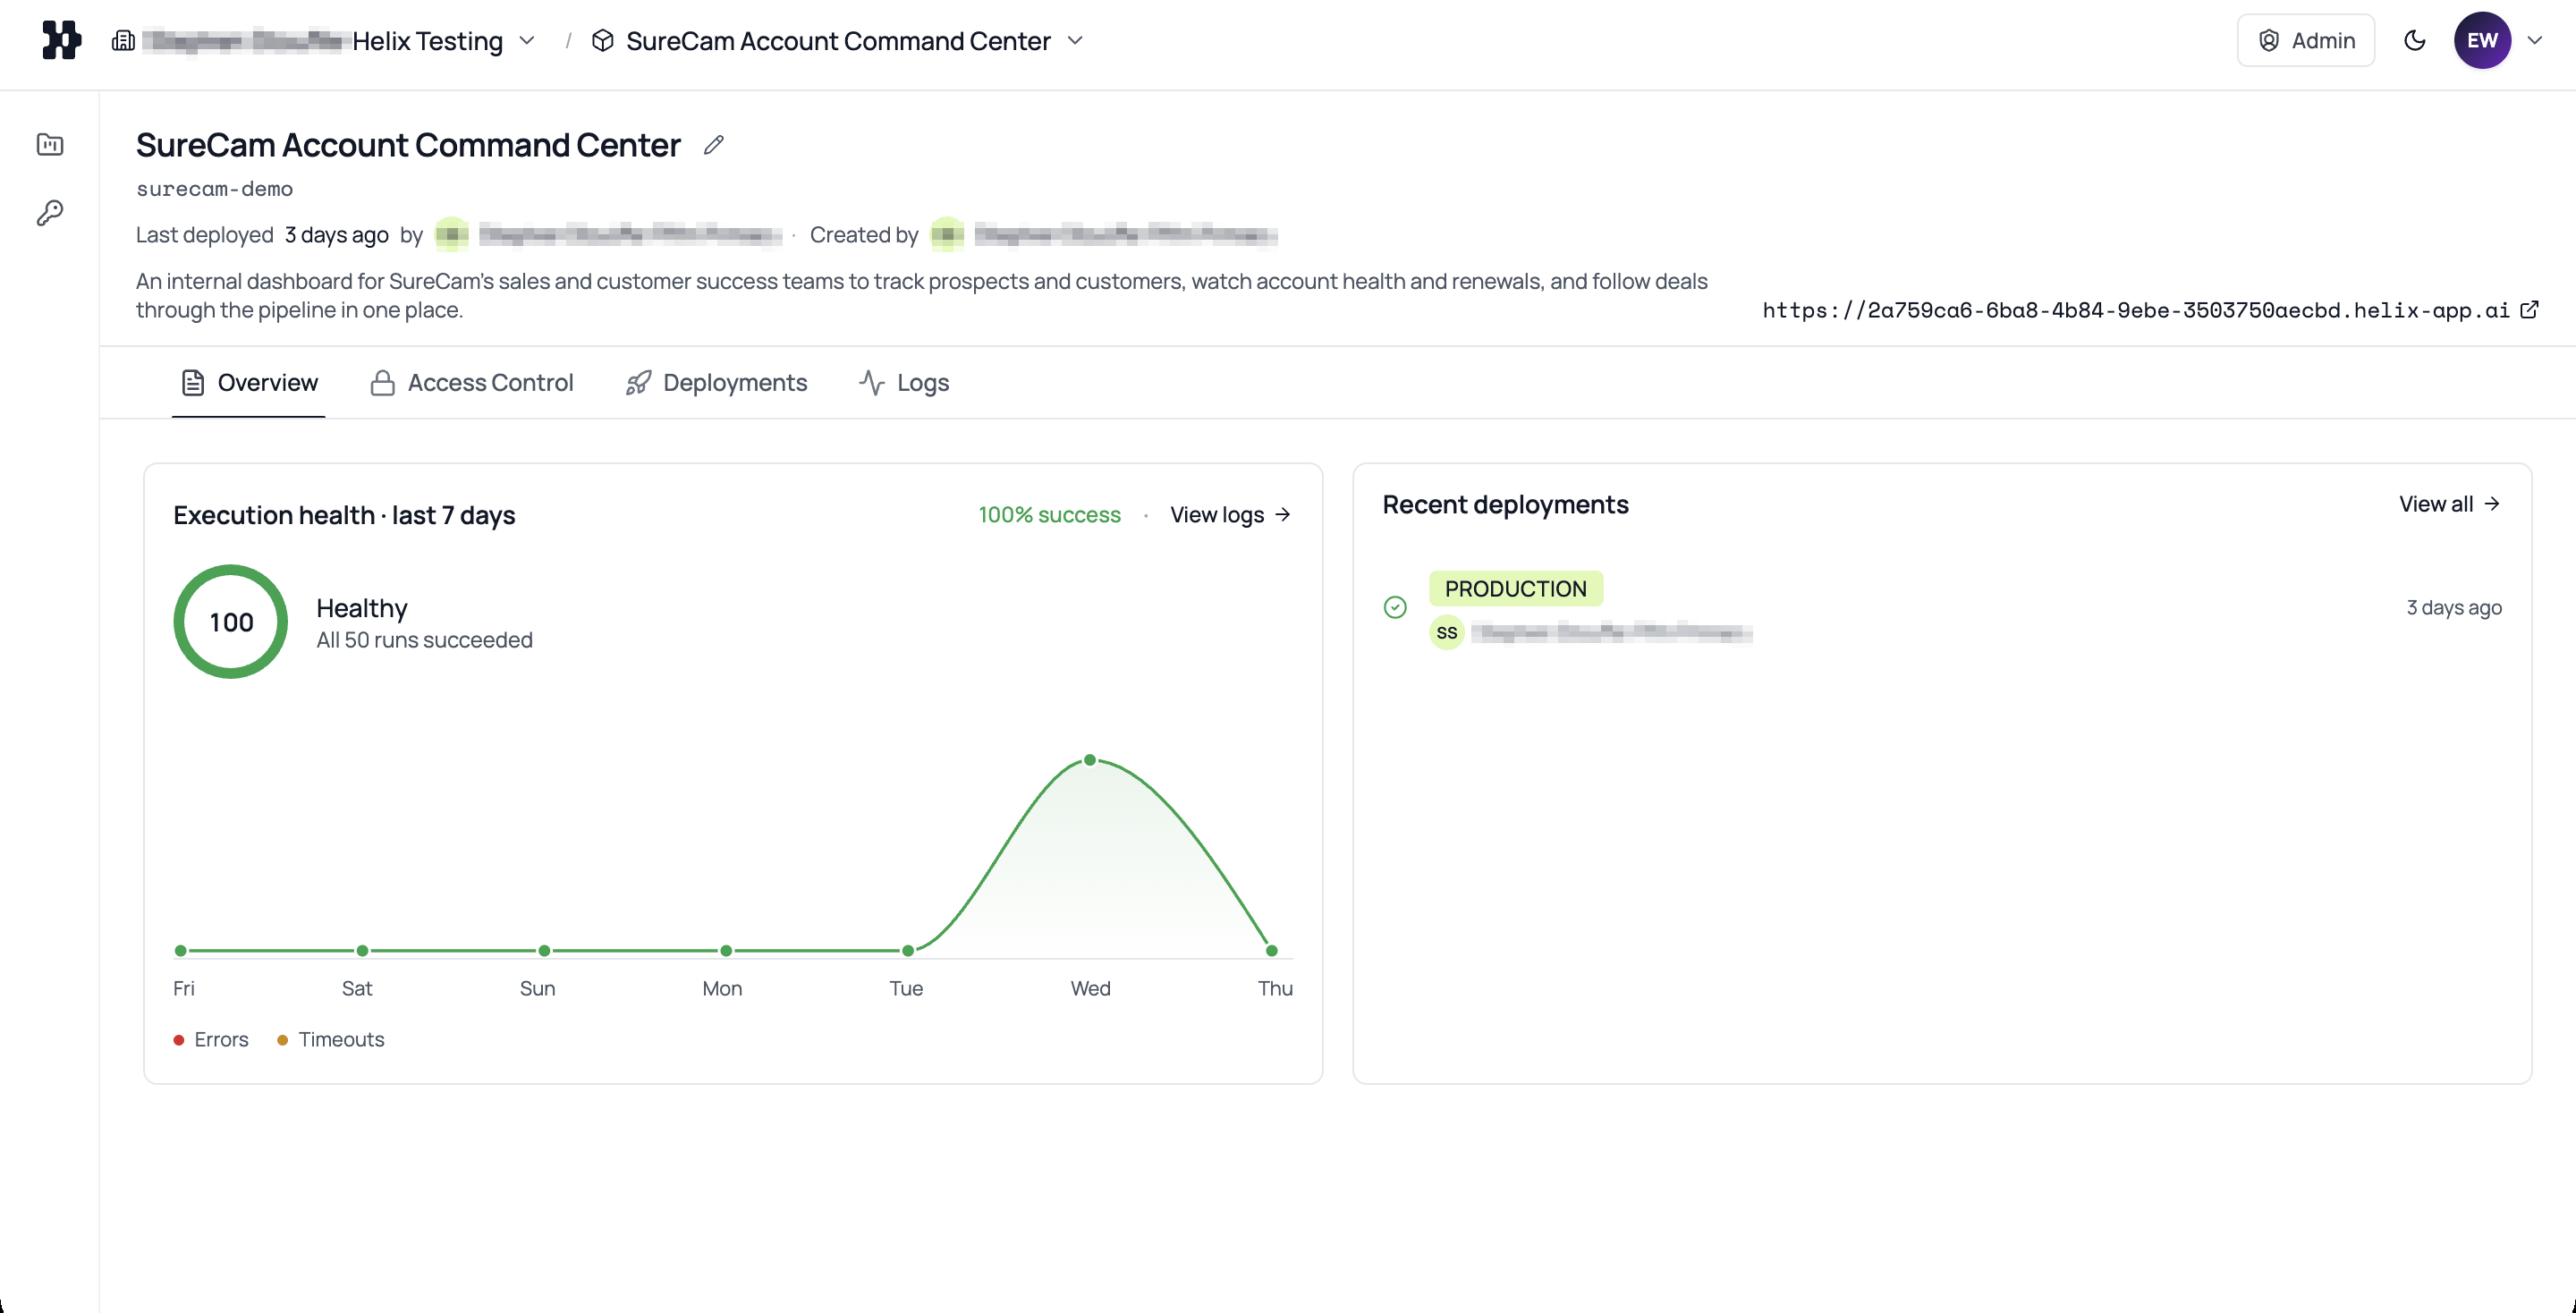Click the Wed data point on the chart
This screenshot has width=2576, height=1313.
click(1090, 760)
